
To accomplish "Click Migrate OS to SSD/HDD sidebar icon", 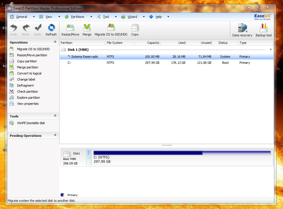I will coord(12,49).
